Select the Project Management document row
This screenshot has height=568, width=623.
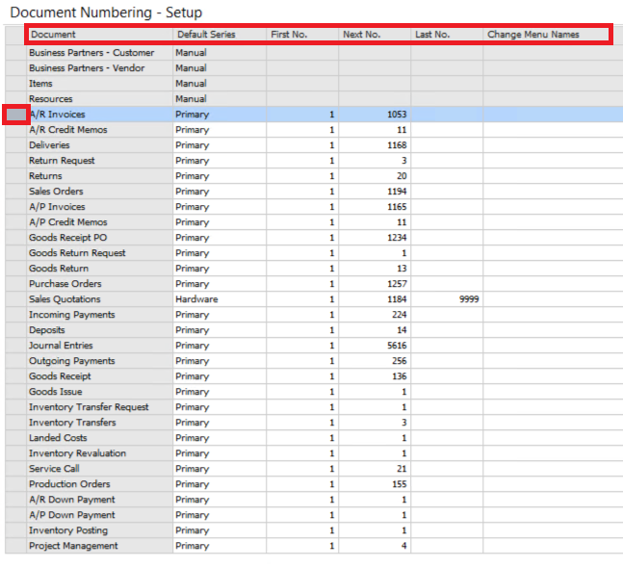[73, 546]
